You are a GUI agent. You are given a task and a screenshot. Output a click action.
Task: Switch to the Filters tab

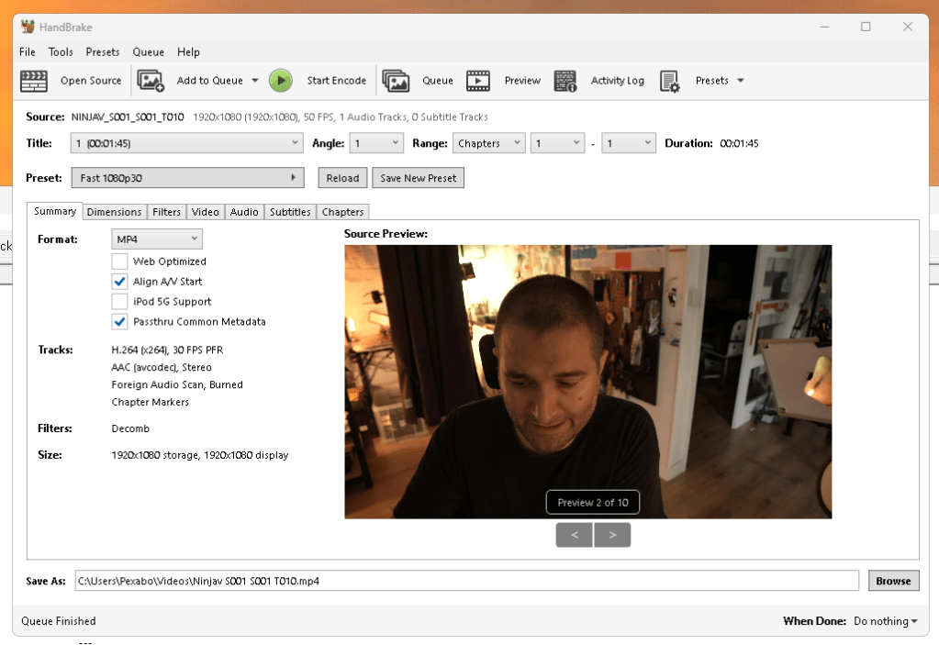pos(166,212)
